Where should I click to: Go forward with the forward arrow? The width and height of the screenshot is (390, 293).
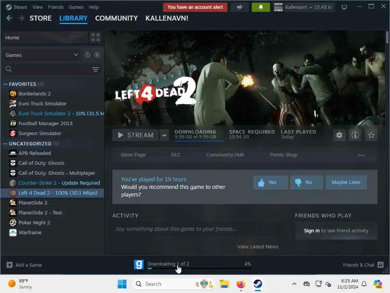tap(21, 18)
